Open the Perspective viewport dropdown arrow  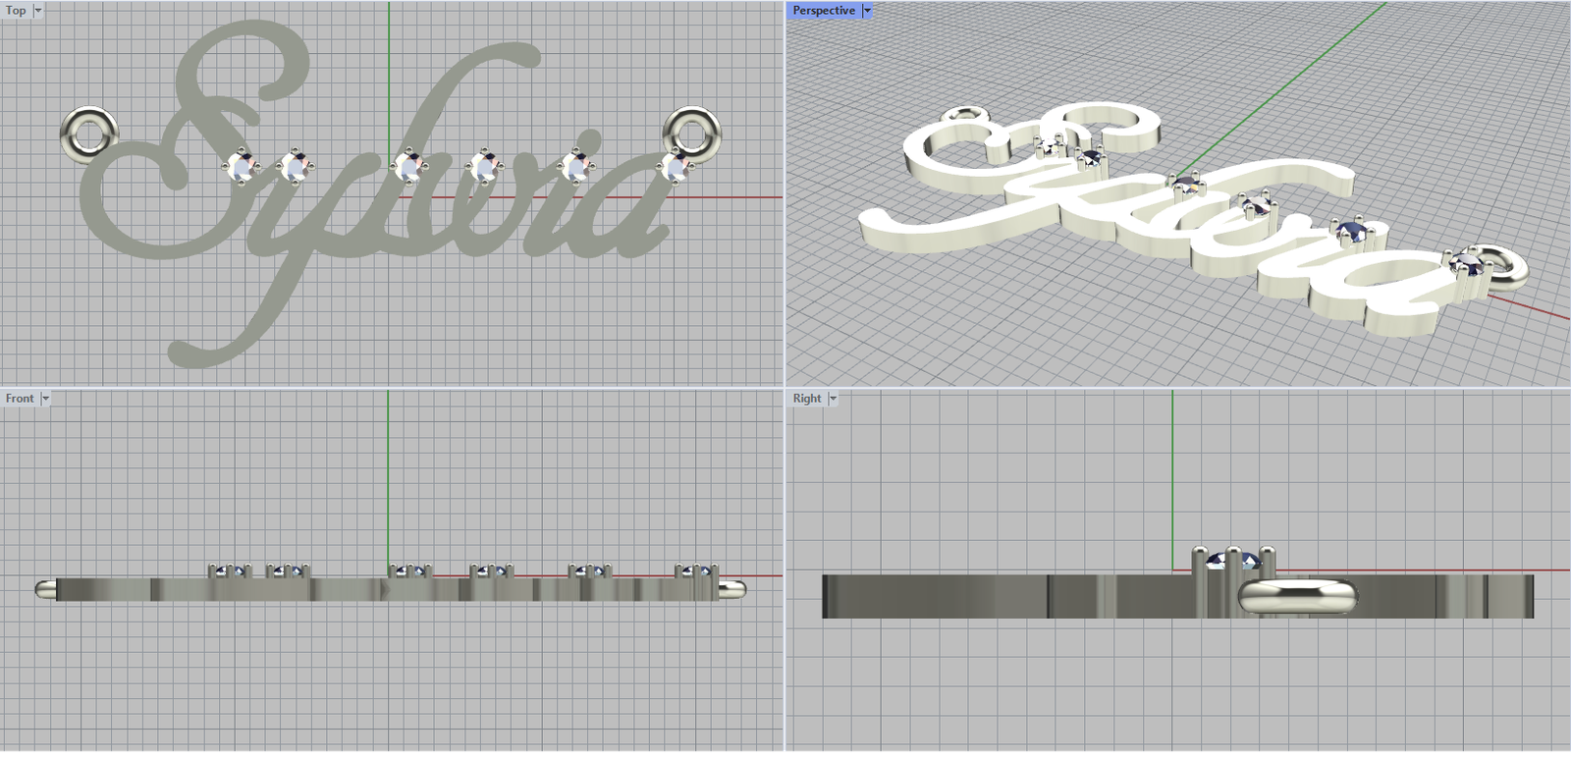[x=867, y=11]
